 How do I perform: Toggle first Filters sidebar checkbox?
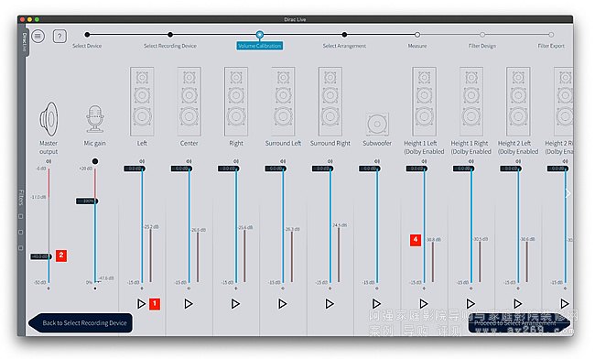pos(21,216)
